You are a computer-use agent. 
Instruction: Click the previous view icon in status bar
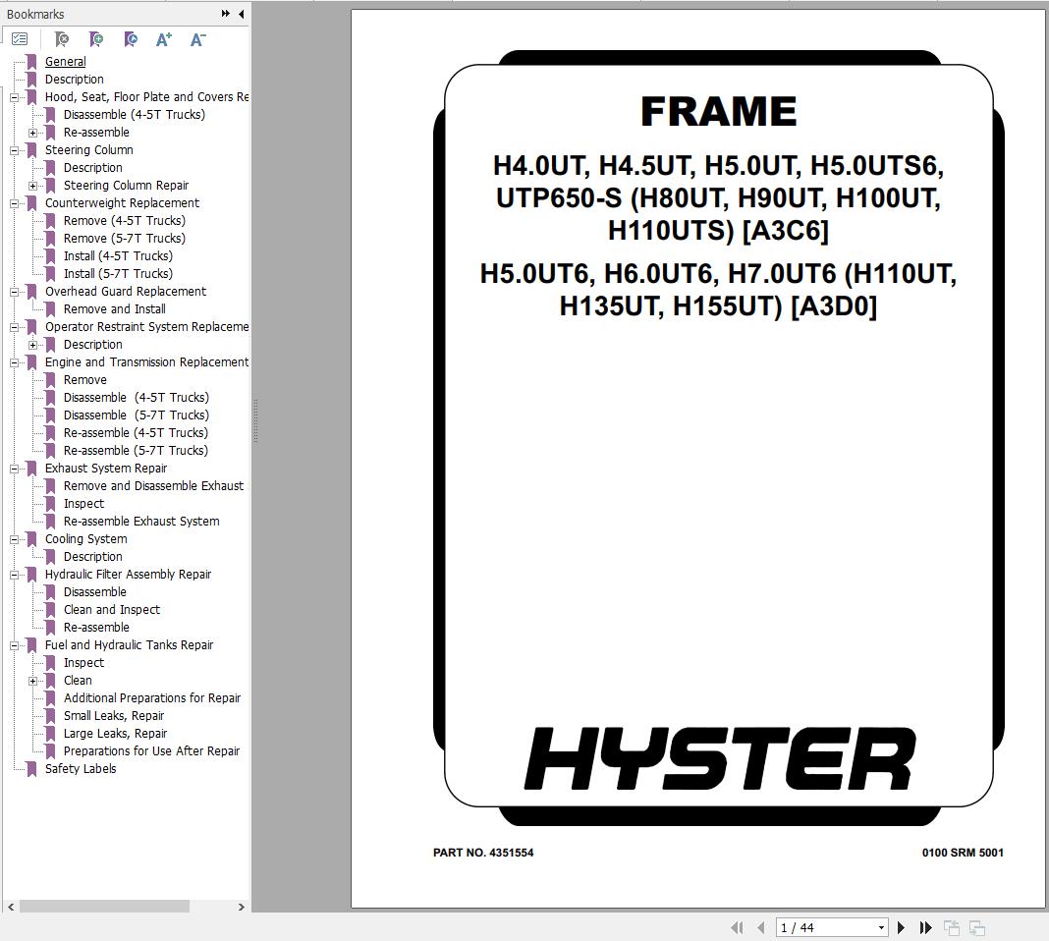[952, 927]
